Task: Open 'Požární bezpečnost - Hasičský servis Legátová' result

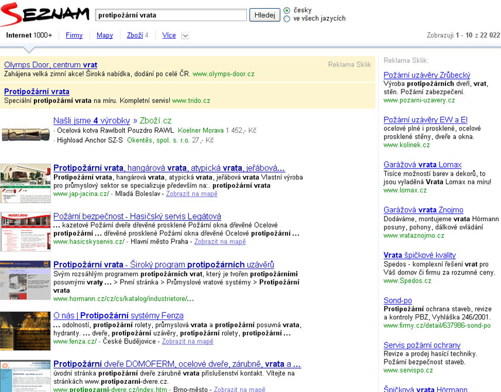Action: tap(137, 216)
